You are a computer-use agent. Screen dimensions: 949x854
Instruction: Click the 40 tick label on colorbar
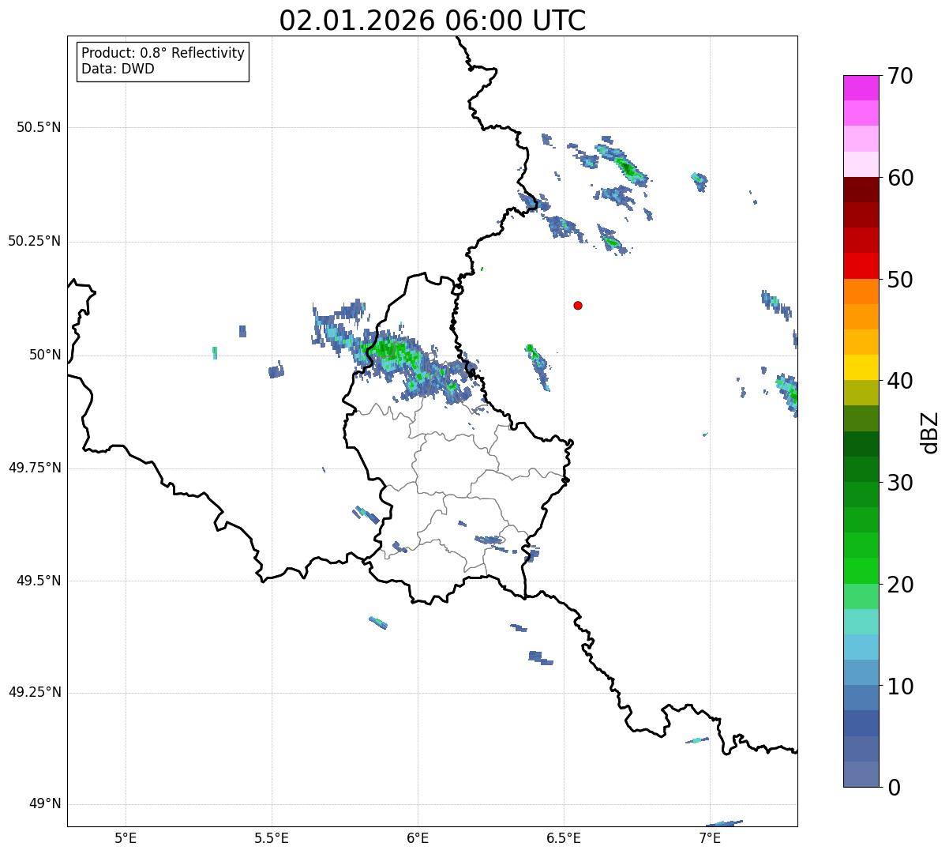900,381
